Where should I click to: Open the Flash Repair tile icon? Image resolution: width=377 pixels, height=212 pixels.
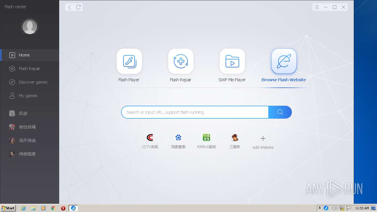pyautogui.click(x=181, y=61)
